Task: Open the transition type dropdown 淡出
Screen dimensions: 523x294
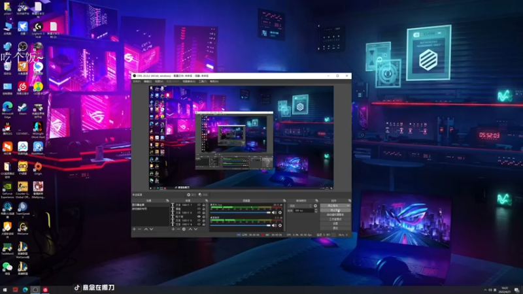Action: click(299, 206)
